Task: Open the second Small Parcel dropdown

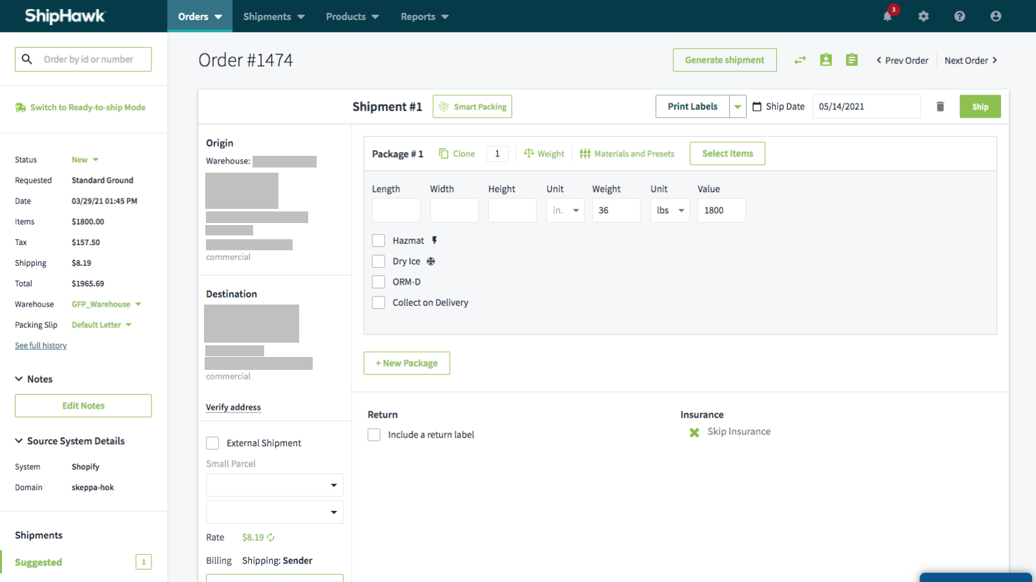Action: (275, 512)
